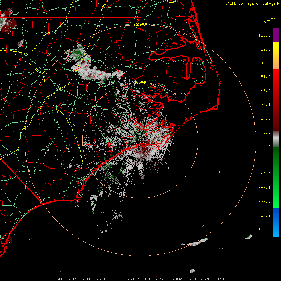Select the 45.6 velocity scale value
The image size is (281, 281).
[x=266, y=91]
